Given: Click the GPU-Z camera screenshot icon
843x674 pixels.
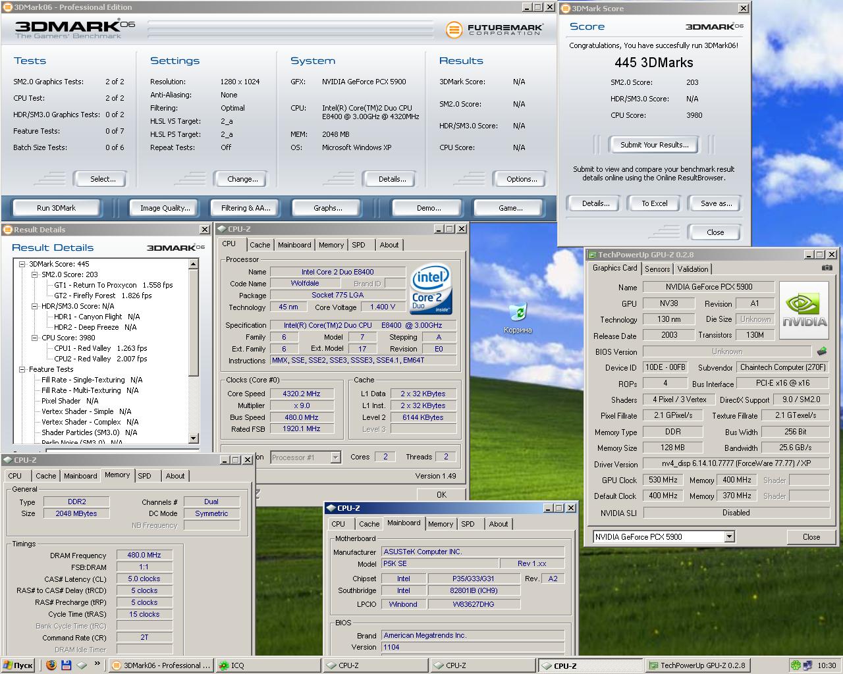Looking at the screenshot, I should coord(827,268).
